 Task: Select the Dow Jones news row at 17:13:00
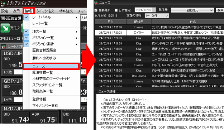159,76
